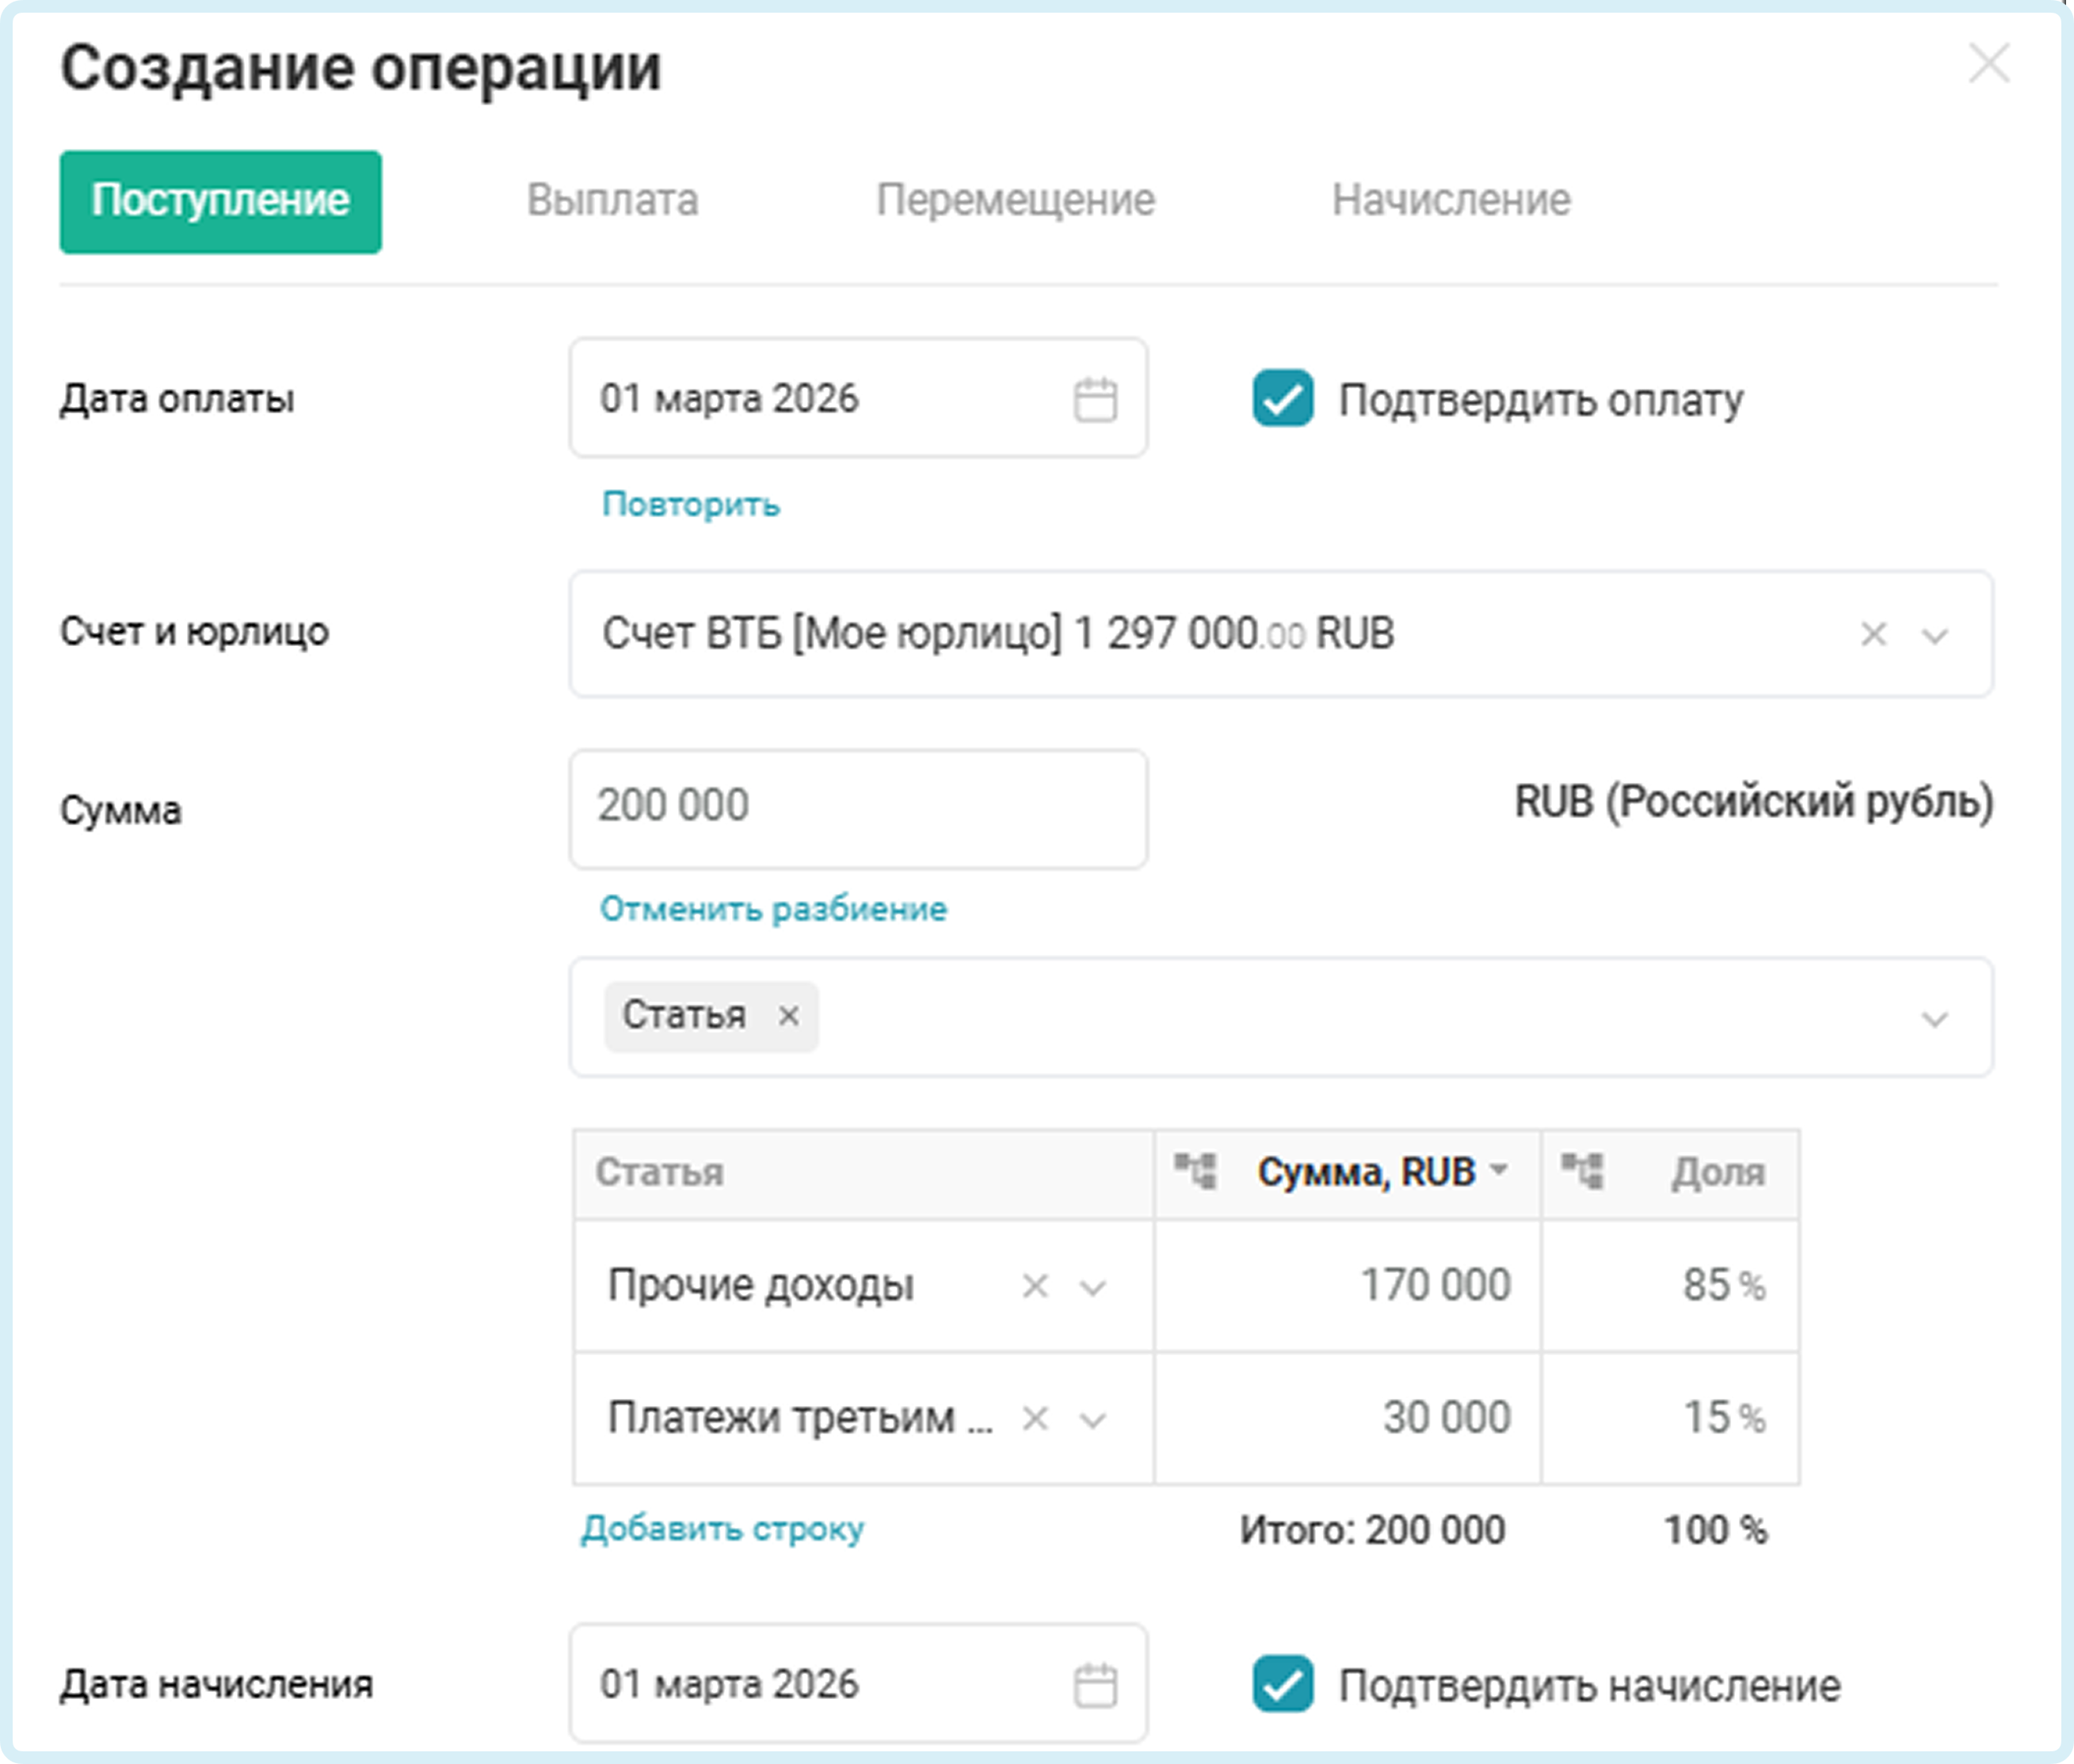The width and height of the screenshot is (2074, 1764).
Task: Switch to the Выплата tab
Action: tap(612, 200)
